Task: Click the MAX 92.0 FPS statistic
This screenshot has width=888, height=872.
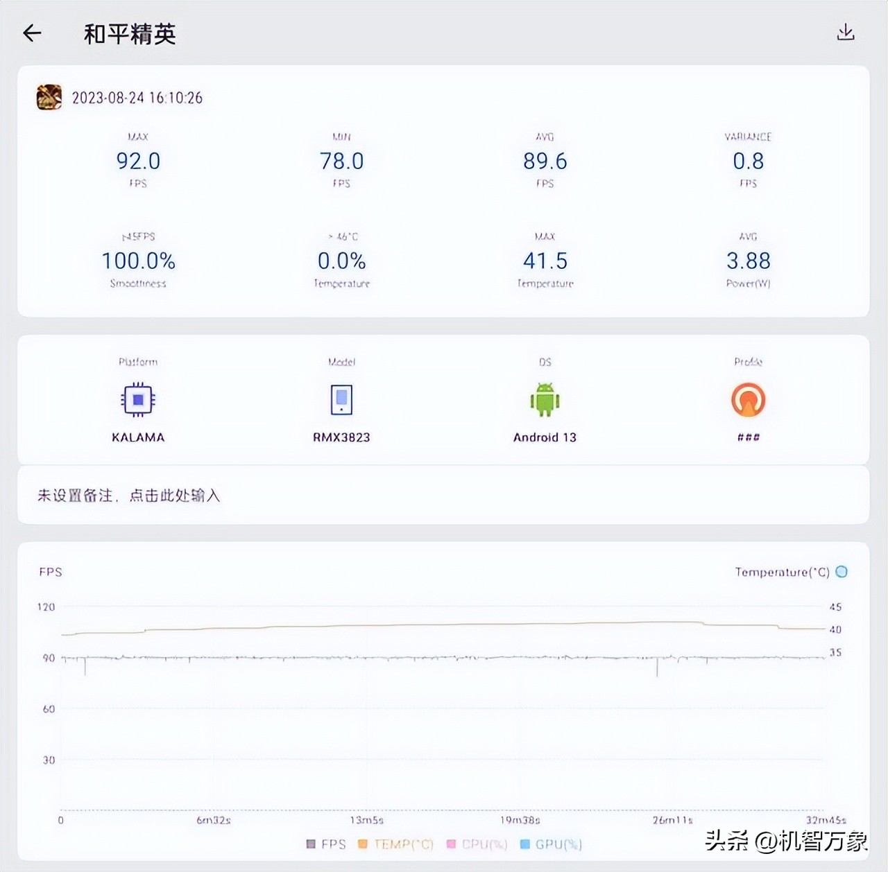Action: point(138,161)
